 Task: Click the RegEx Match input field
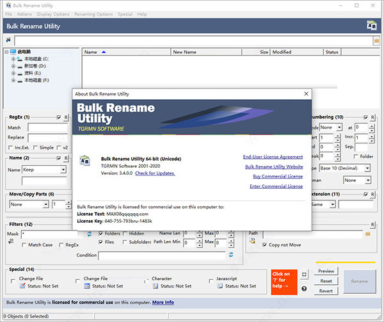point(48,127)
